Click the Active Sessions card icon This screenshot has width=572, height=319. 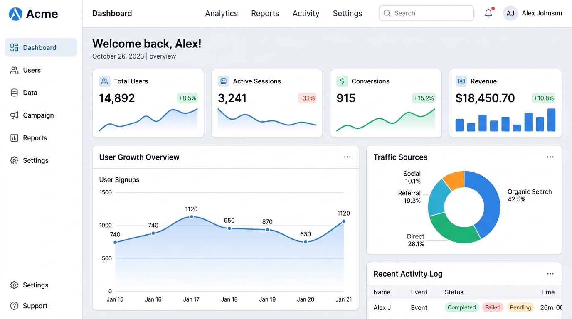click(223, 81)
